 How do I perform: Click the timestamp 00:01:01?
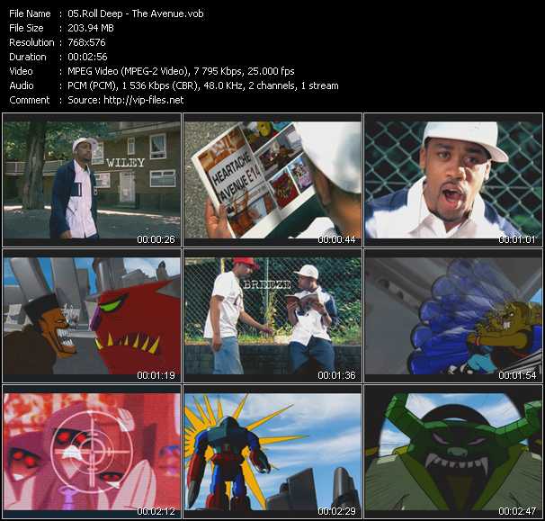(517, 239)
